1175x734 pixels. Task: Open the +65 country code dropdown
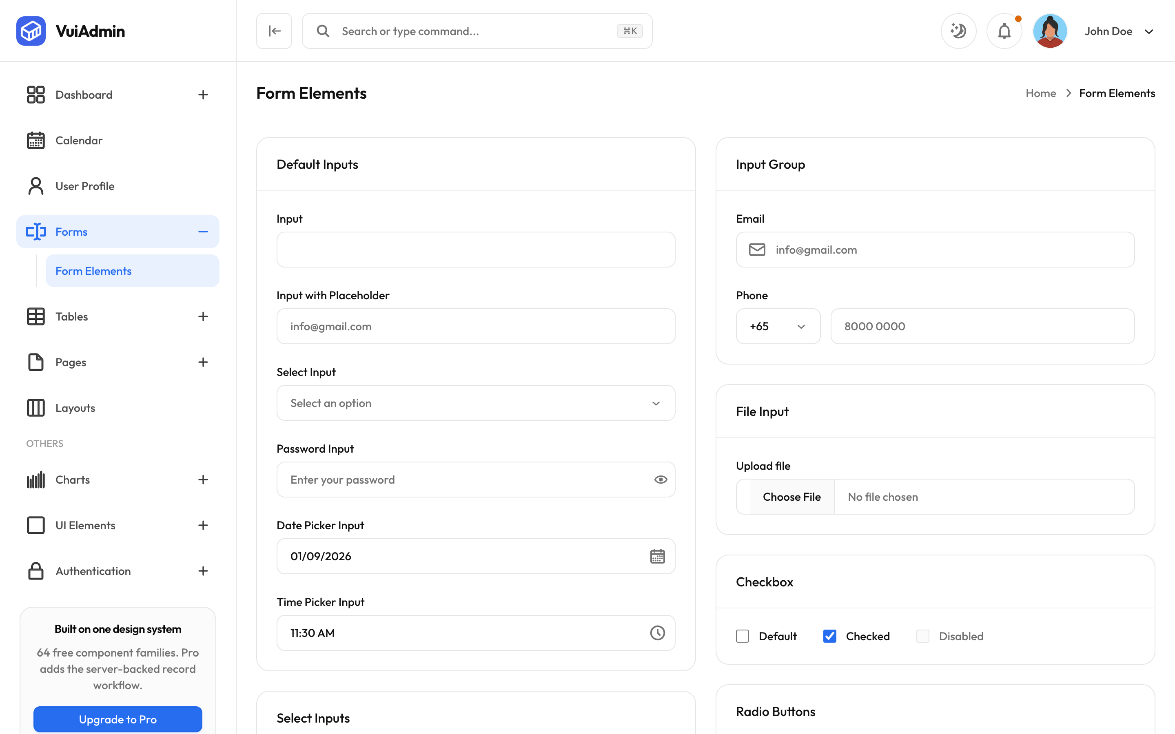(778, 326)
